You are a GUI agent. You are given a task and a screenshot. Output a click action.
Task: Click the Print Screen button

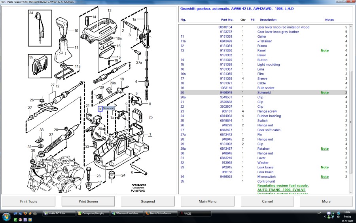tap(88, 201)
